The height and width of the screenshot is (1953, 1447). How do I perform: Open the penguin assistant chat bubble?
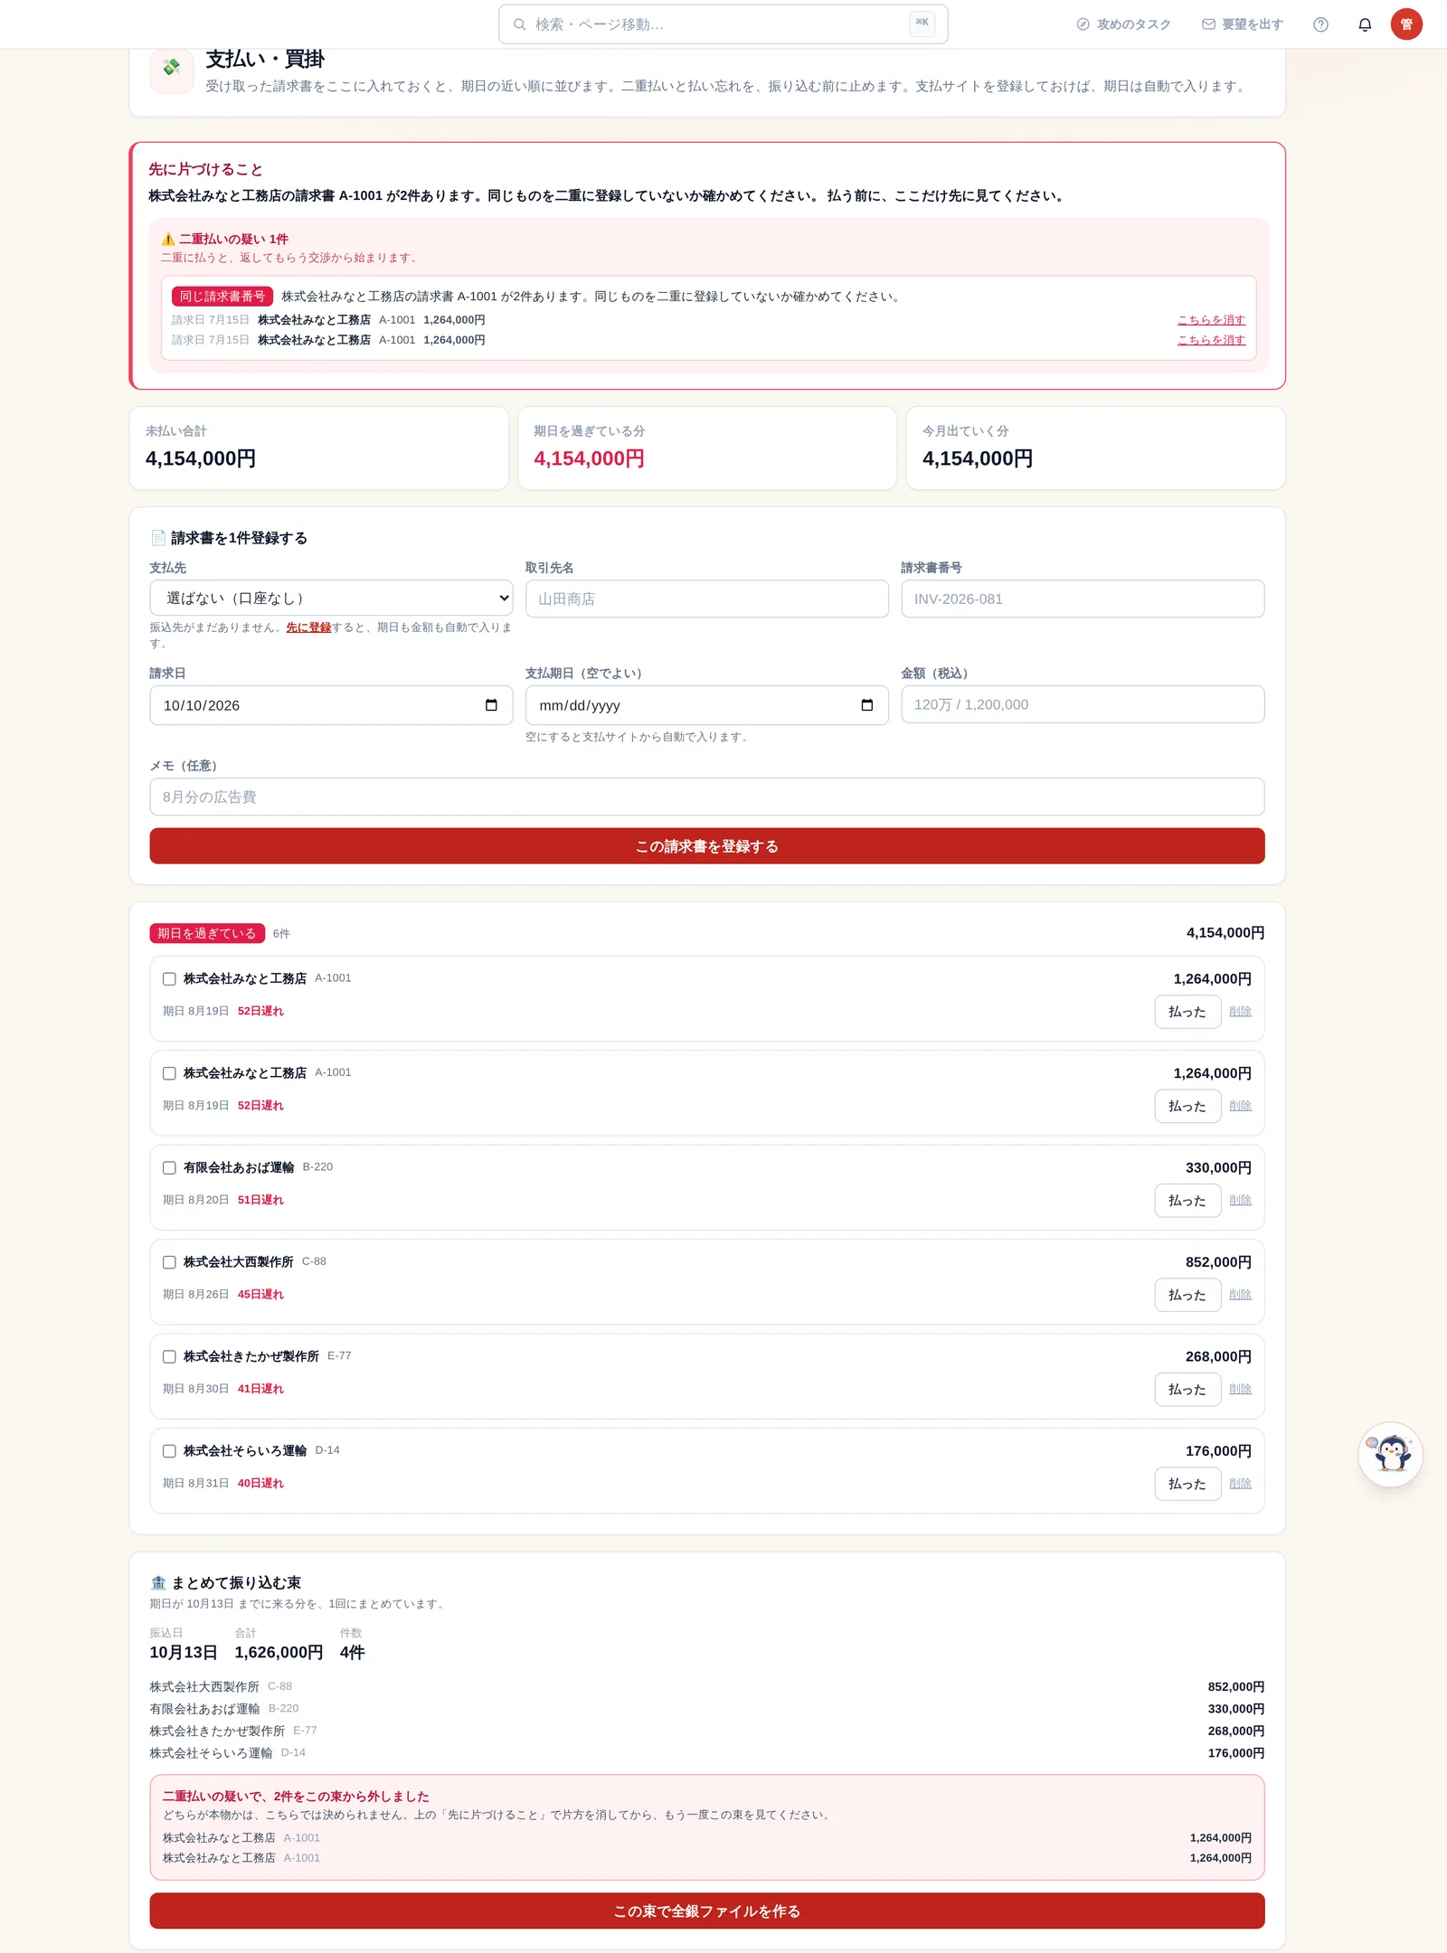1390,1454
